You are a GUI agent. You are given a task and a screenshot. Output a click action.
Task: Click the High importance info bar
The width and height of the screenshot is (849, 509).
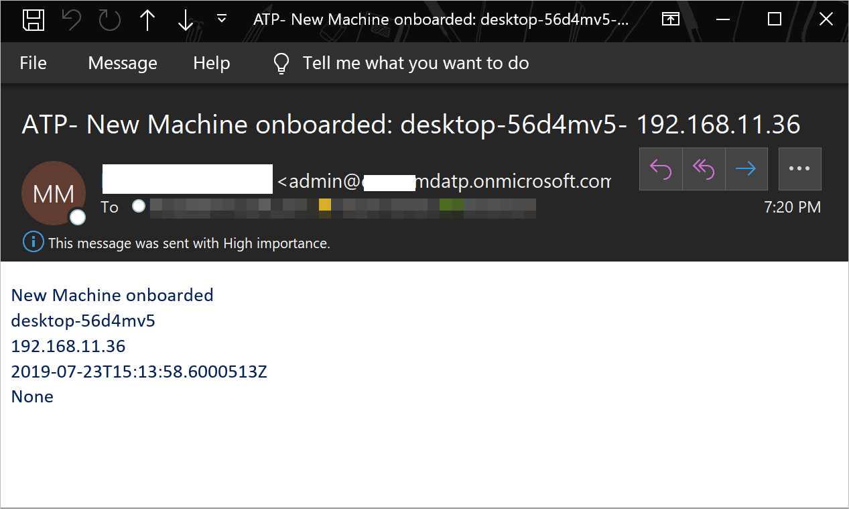(189, 243)
